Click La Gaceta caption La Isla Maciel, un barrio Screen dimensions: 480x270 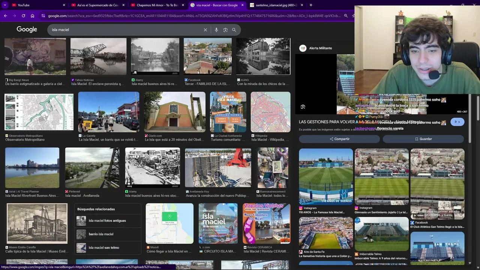[108, 139]
